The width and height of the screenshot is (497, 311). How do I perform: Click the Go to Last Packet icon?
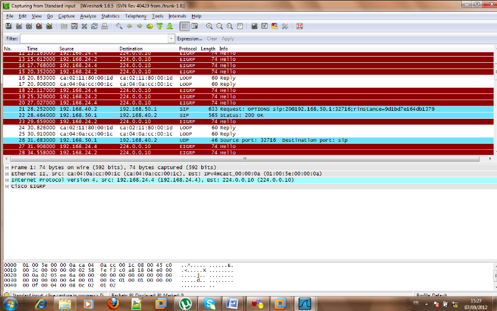[170, 27]
